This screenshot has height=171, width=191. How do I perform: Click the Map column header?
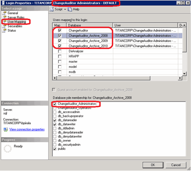pyautogui.click(x=59, y=25)
